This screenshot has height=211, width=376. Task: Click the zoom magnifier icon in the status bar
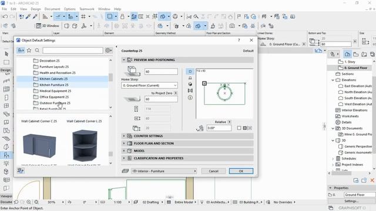(x=29, y=202)
